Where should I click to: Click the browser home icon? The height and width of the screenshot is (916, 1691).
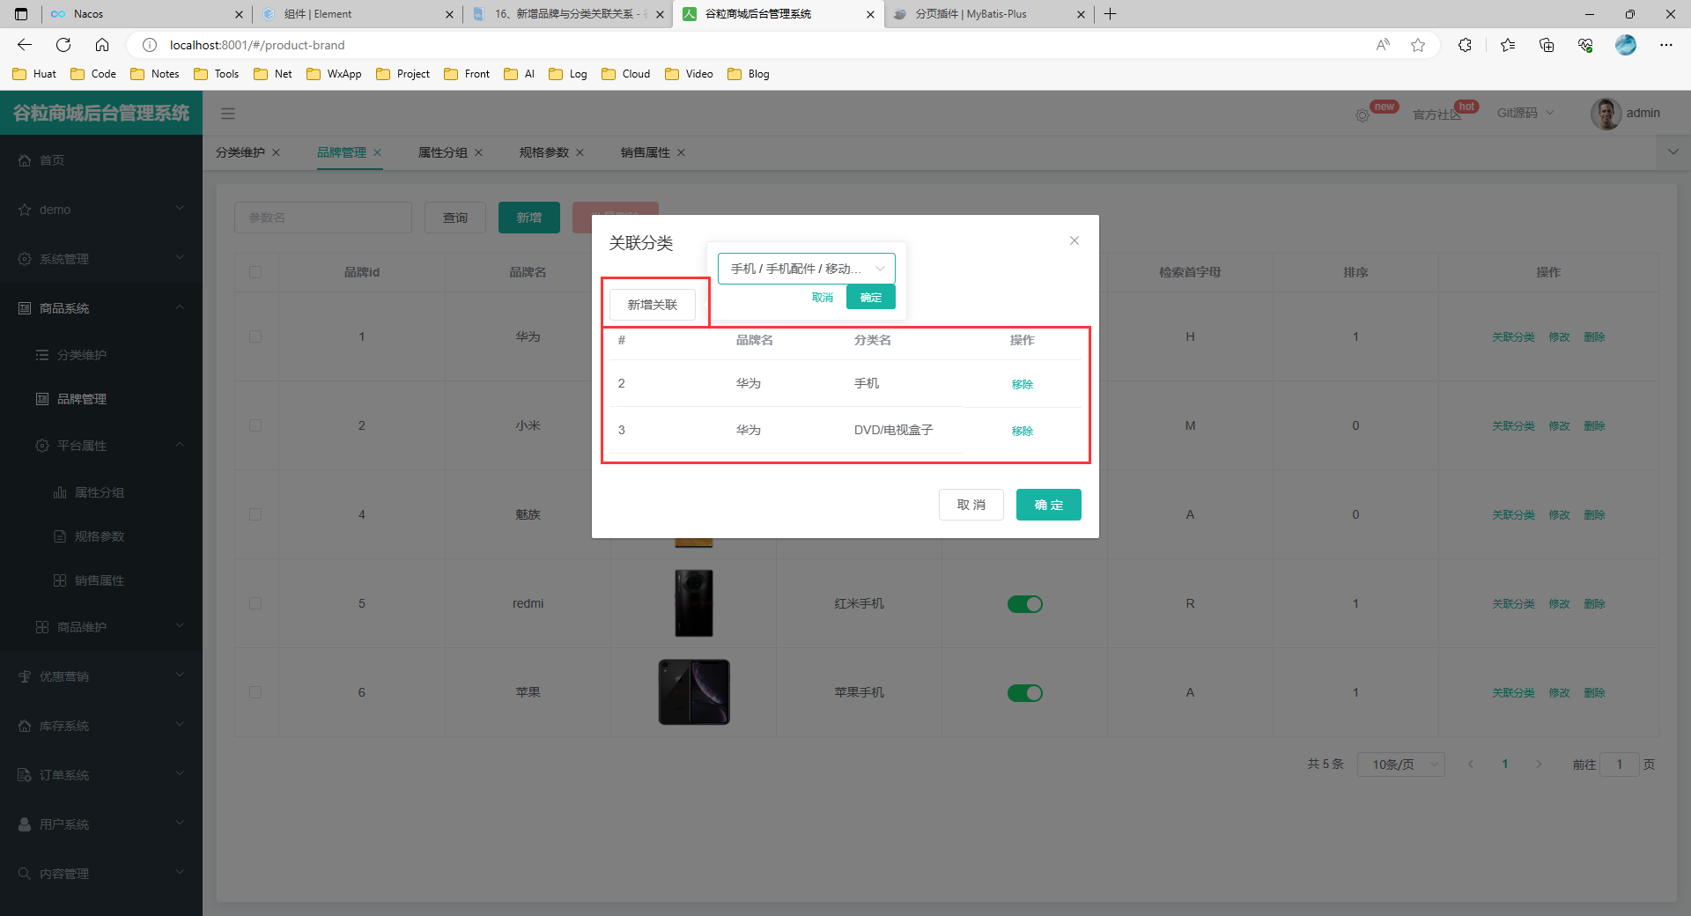click(102, 45)
